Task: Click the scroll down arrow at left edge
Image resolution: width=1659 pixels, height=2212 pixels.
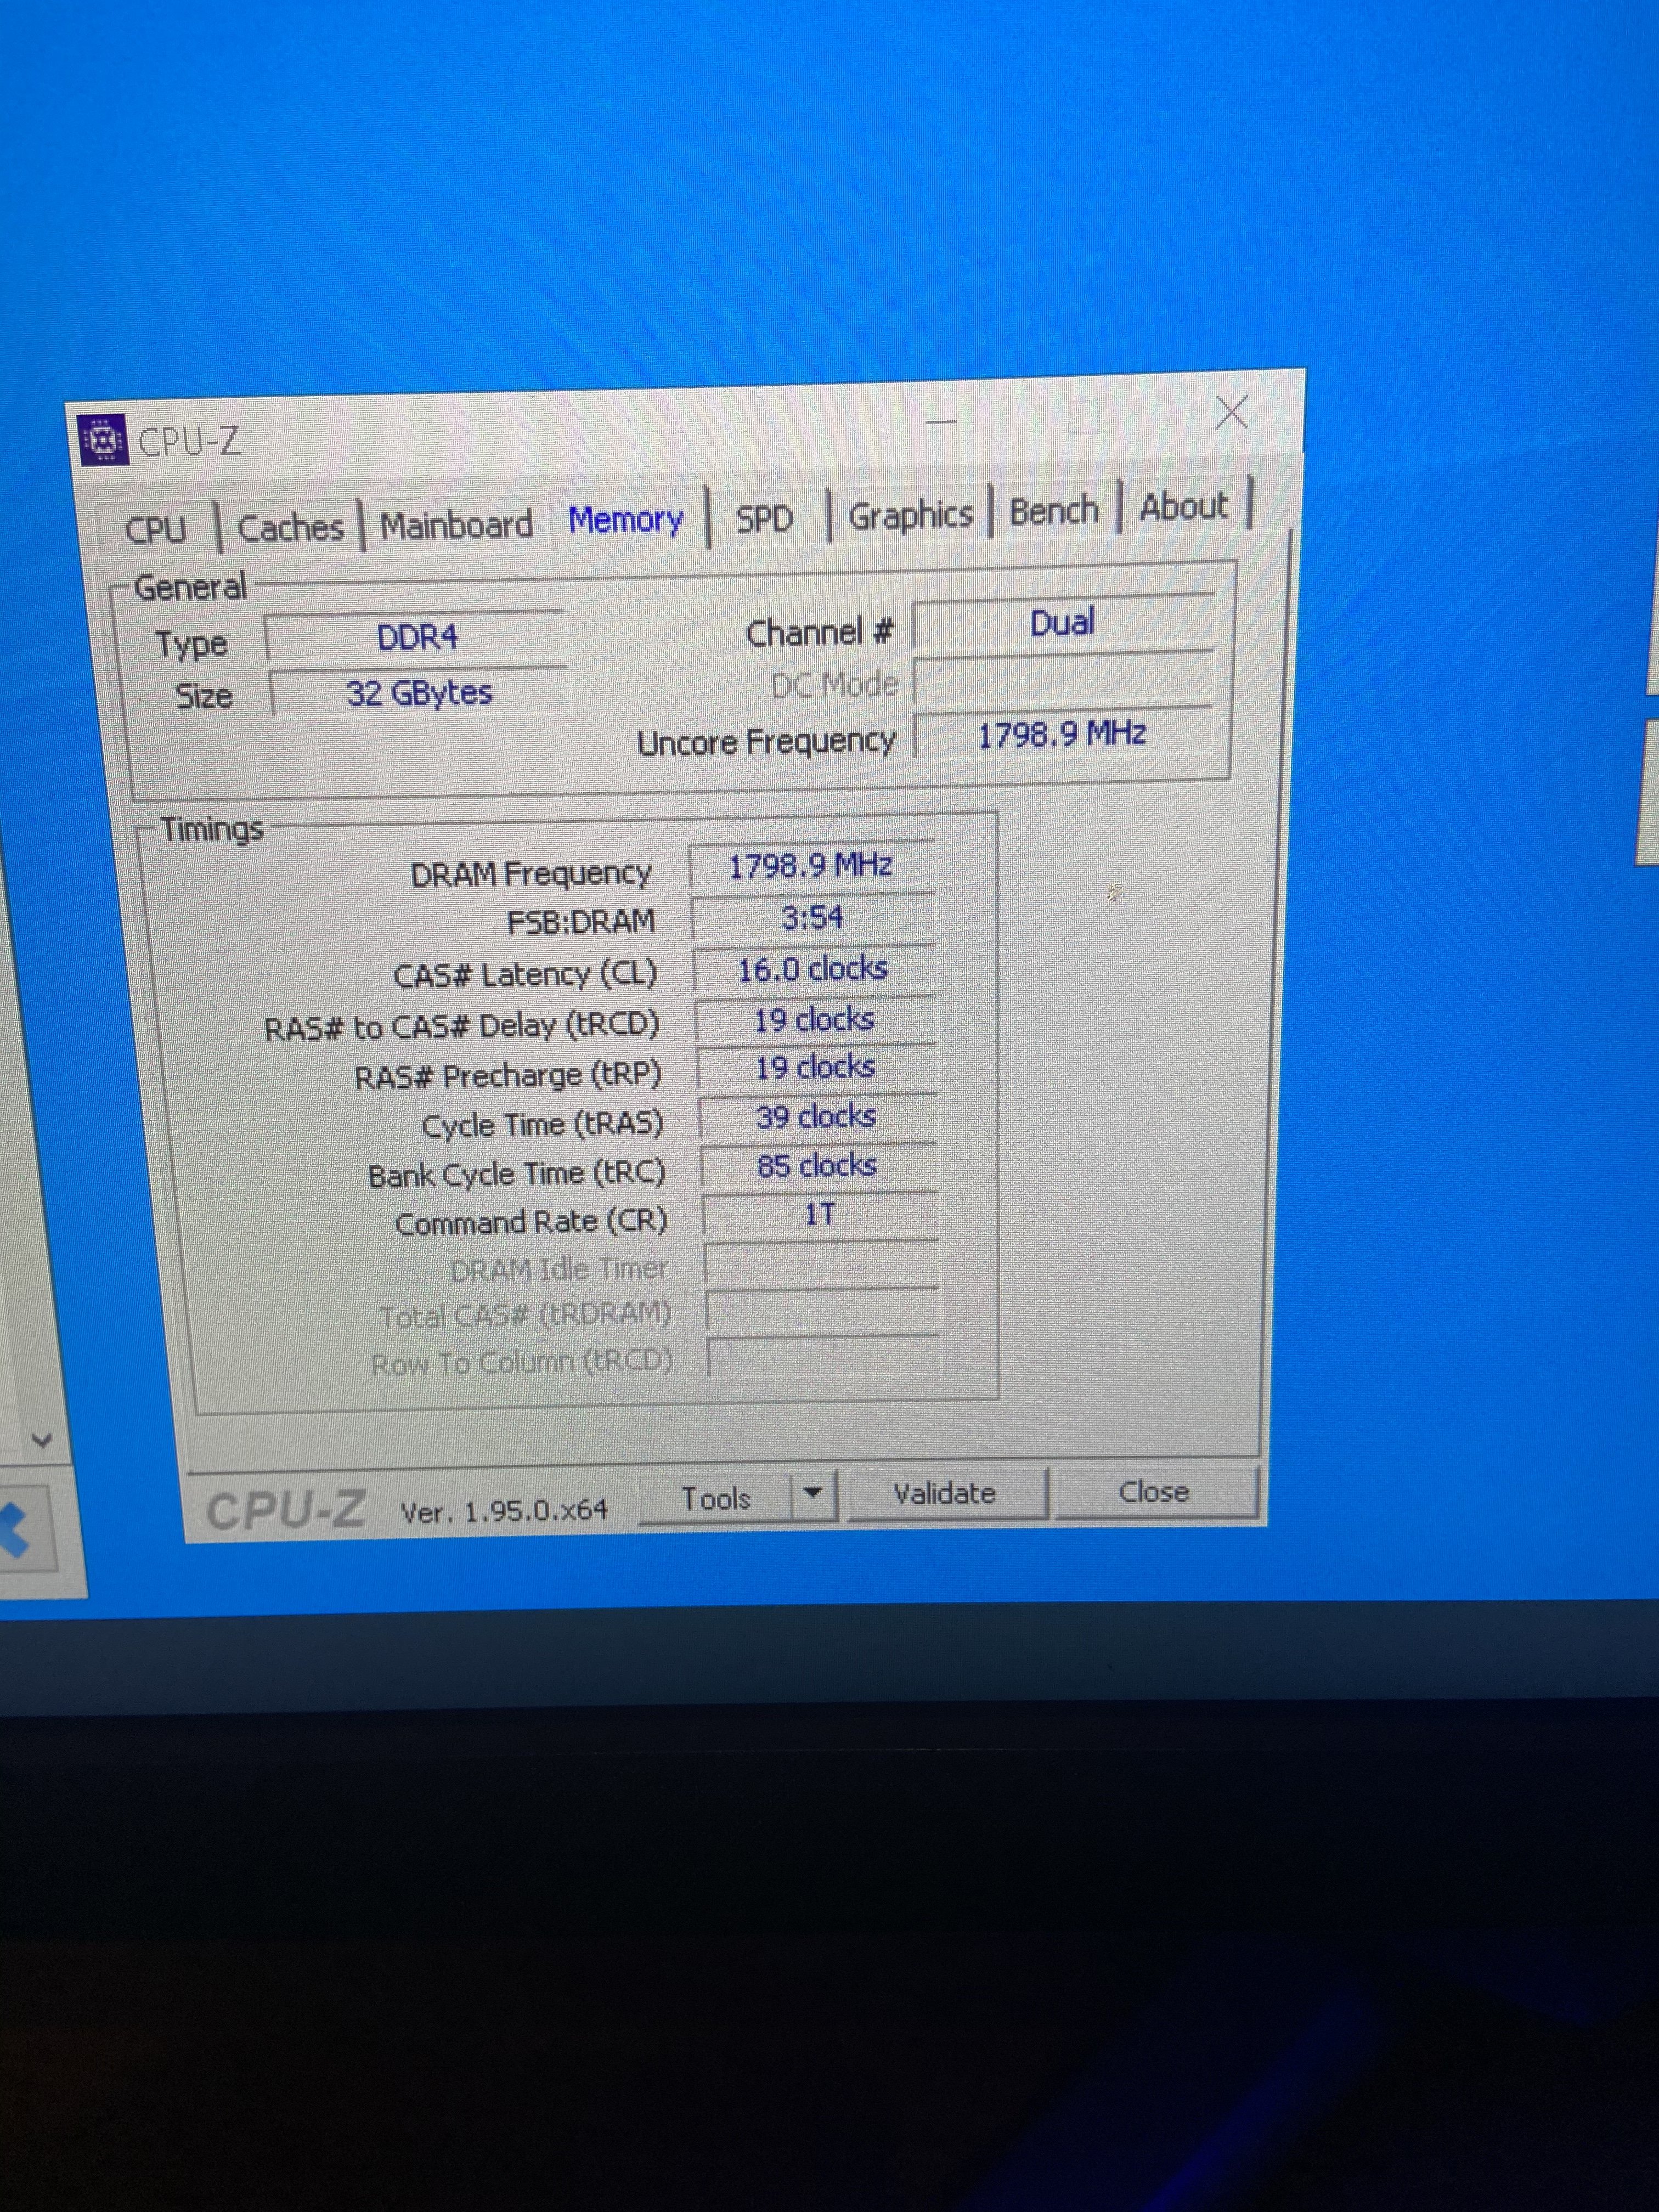Action: point(41,1439)
